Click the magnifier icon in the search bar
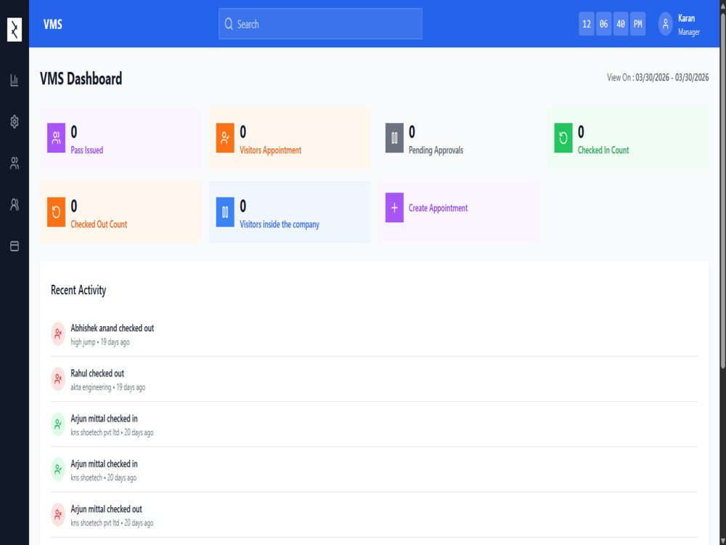726x545 pixels. click(x=229, y=24)
